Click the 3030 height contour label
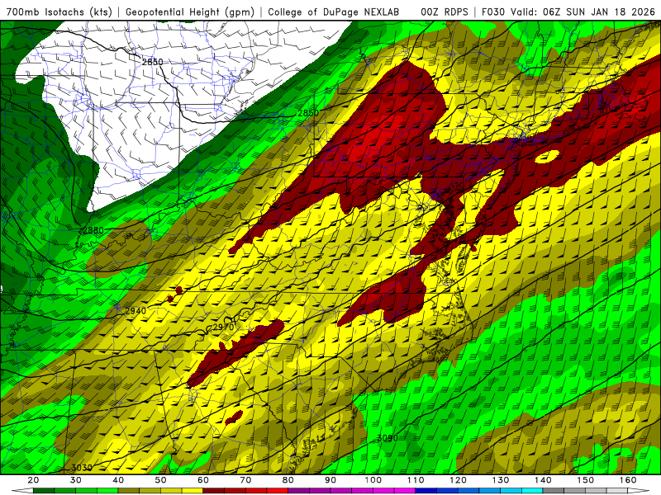Screen dimensions: 661x495 tap(82, 468)
